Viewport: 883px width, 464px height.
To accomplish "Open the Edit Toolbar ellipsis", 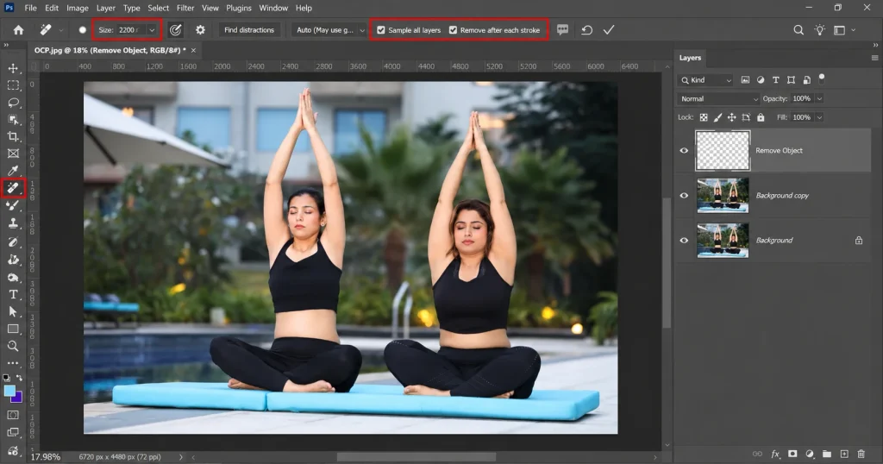I will [x=13, y=363].
